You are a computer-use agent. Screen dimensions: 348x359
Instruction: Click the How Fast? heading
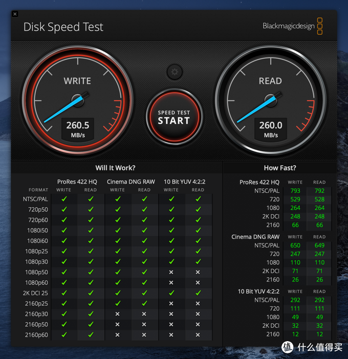coord(280,168)
